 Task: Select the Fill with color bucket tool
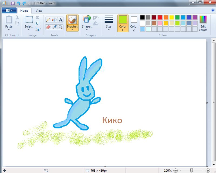pos(54,20)
